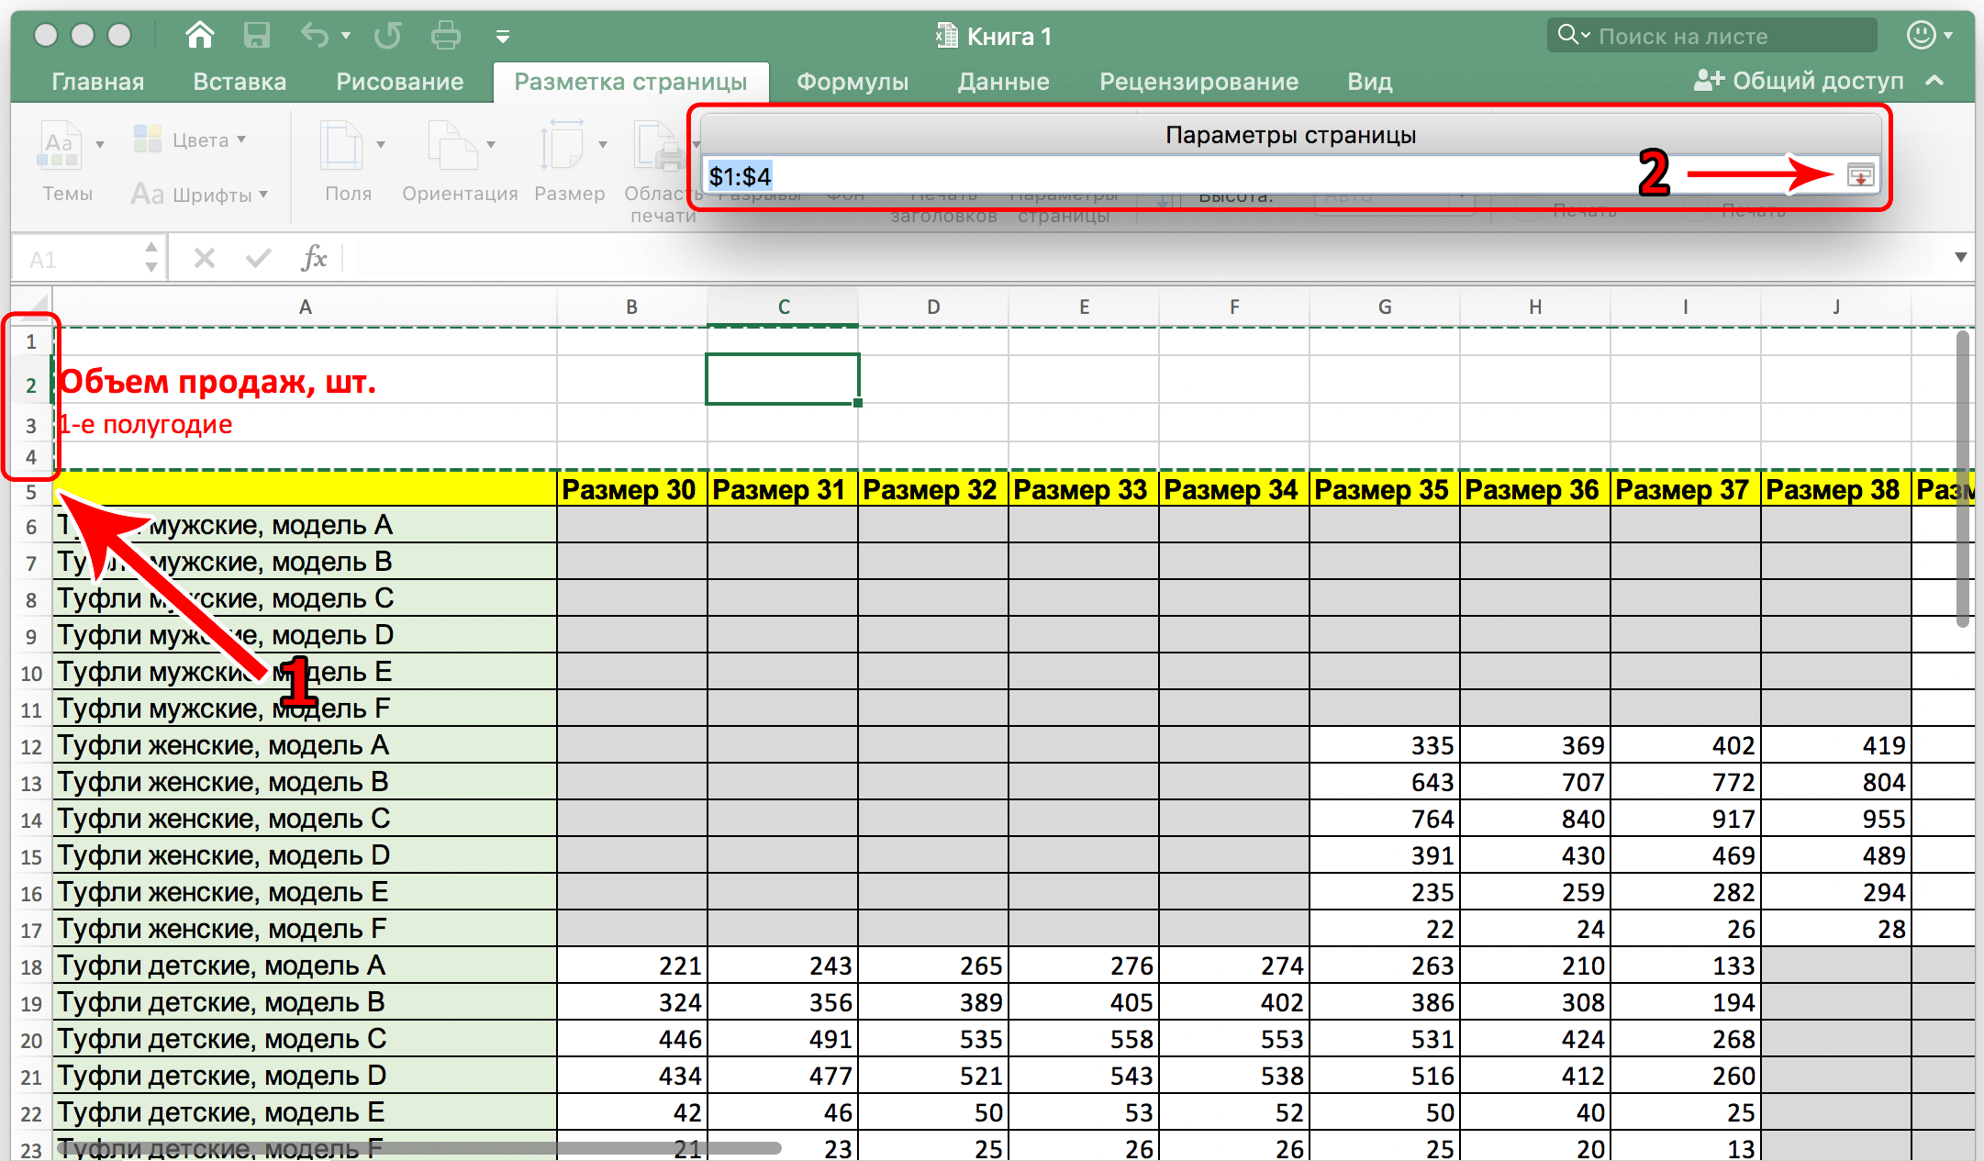1984x1161 pixels.
Task: Click the vertical scrollbar thumb
Action: pyautogui.click(x=1963, y=479)
